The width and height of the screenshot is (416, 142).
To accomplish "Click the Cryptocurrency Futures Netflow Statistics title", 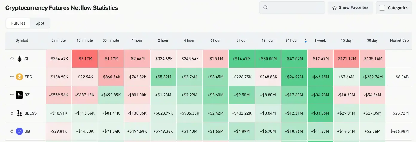I will [62, 8].
